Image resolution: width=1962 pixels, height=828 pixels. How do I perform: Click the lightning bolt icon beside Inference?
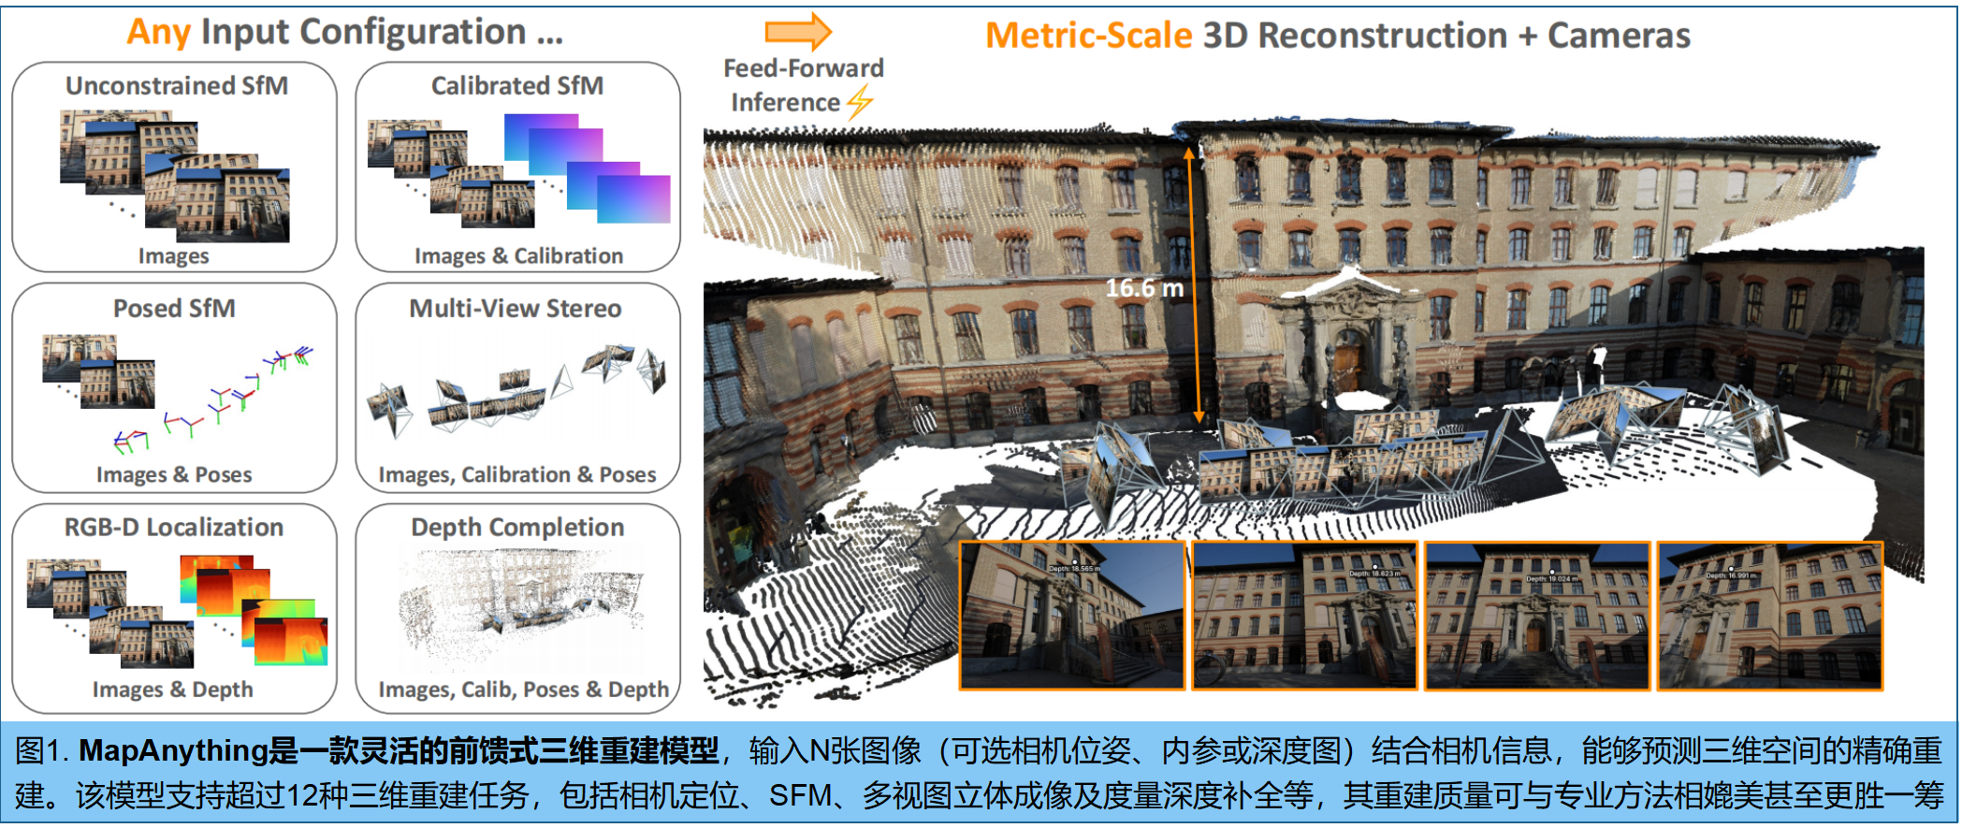860,101
